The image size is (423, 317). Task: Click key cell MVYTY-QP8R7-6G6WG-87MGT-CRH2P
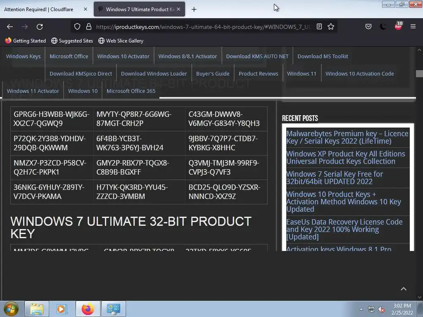tap(139, 119)
